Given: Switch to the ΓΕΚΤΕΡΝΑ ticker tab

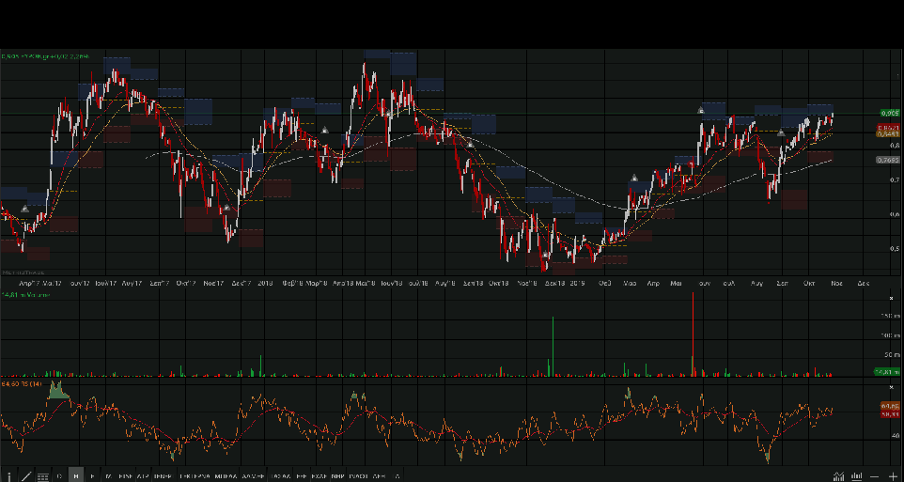Looking at the screenshot, I should (195, 476).
